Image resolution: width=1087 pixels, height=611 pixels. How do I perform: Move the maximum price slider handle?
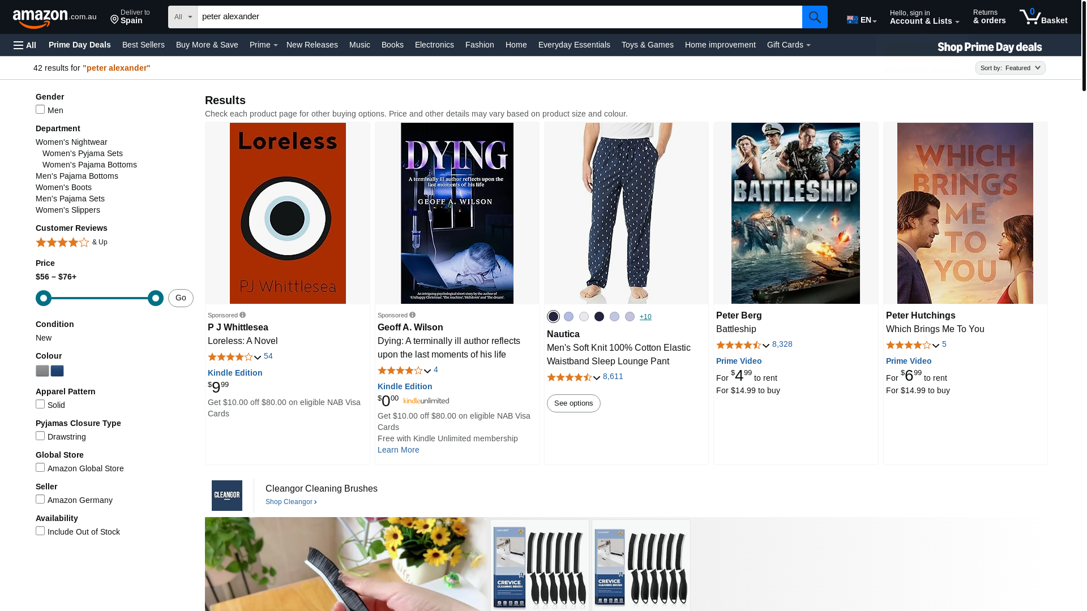tap(156, 298)
